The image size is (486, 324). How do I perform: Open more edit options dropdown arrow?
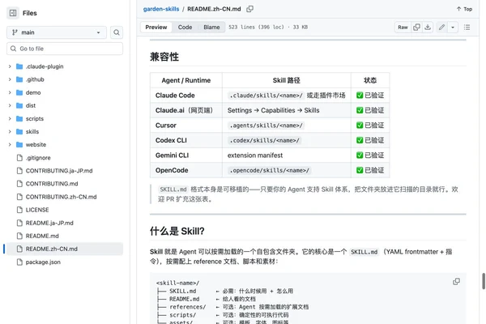pyautogui.click(x=453, y=28)
